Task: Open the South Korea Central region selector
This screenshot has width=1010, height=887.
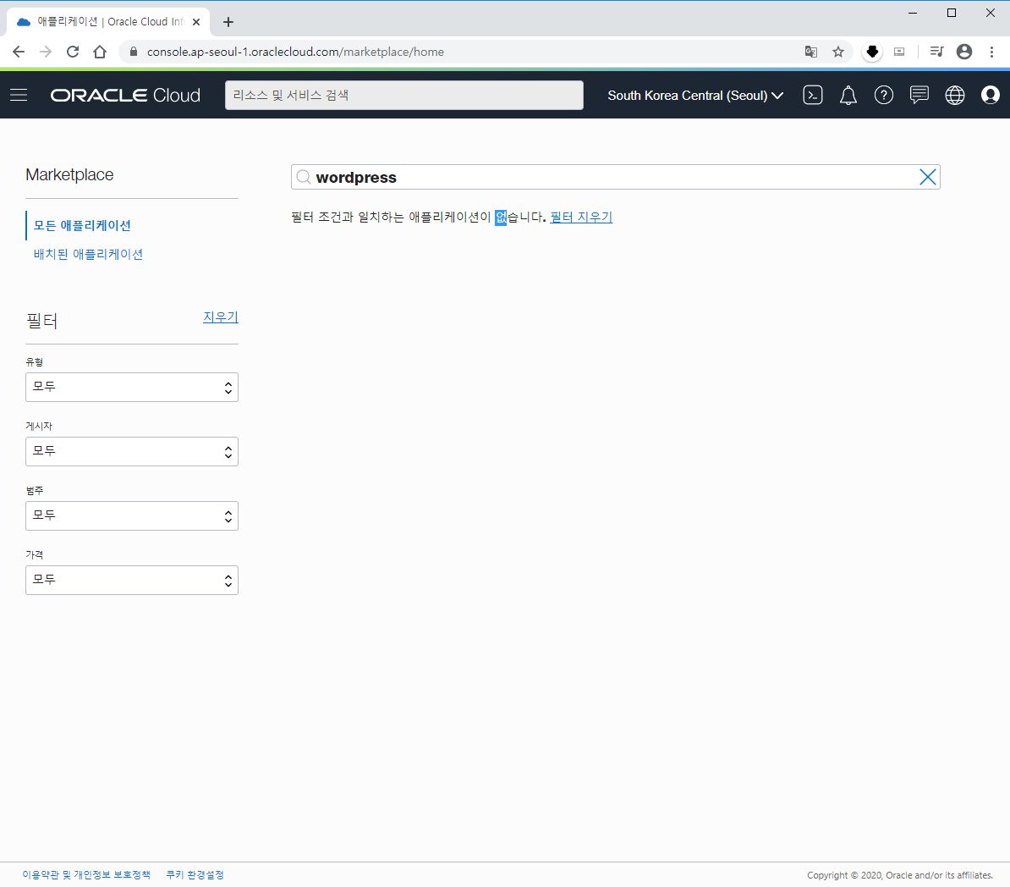Action: pyautogui.click(x=695, y=96)
